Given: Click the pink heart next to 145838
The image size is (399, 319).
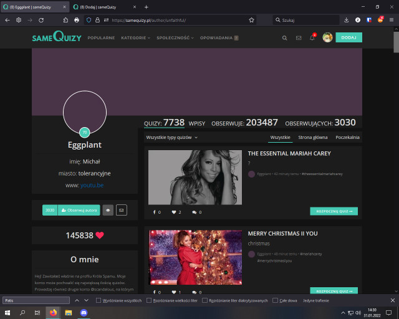Looking at the screenshot, I should click(100, 236).
